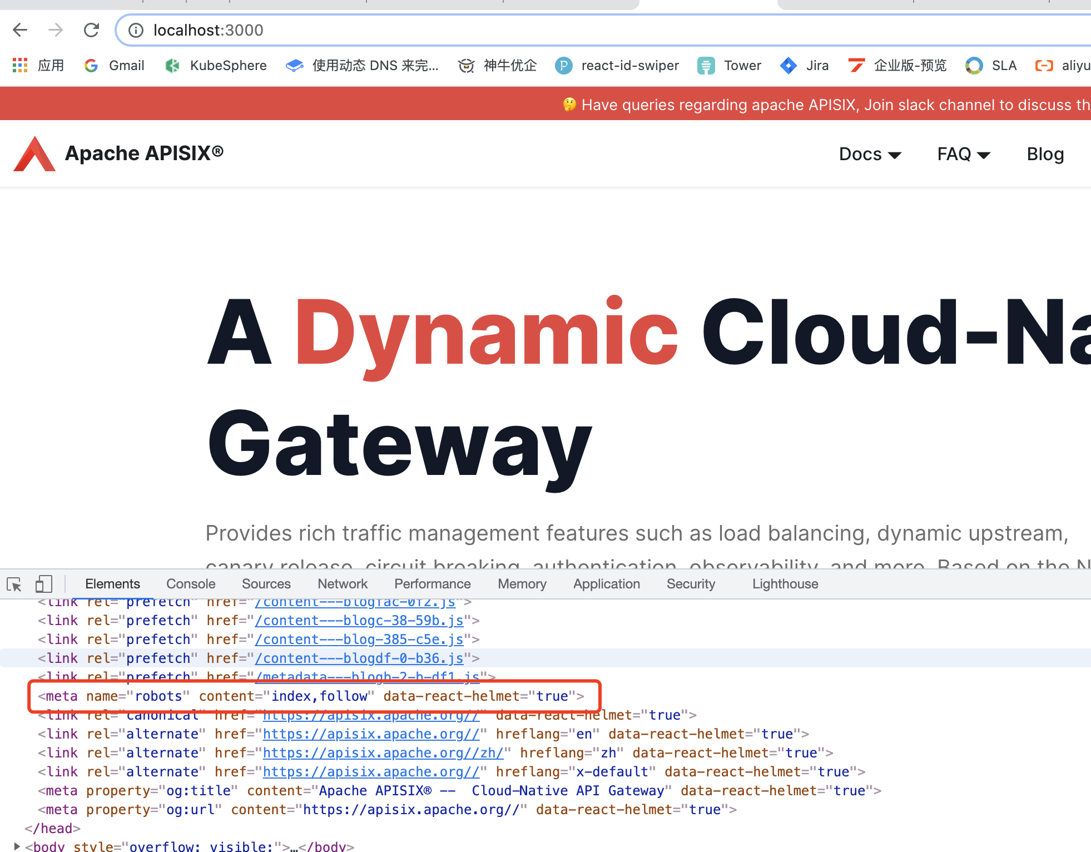Click the site info icon in address bar
Viewport: 1091px width, 852px height.
tap(136, 30)
